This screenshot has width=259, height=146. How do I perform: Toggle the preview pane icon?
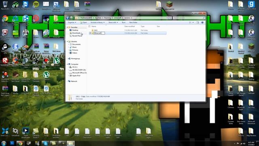pos(197,22)
